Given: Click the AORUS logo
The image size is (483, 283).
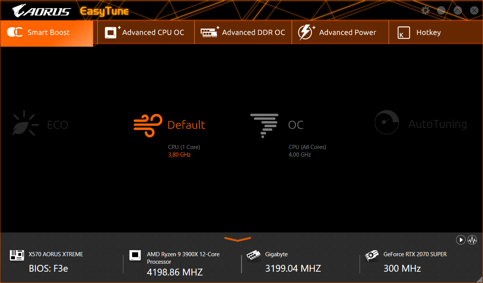Looking at the screenshot, I should 41,11.
